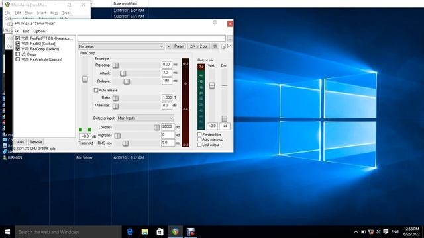The width and height of the screenshot is (424, 238).
Task: Click the Highpass slider handle
Action: [x=117, y=136]
